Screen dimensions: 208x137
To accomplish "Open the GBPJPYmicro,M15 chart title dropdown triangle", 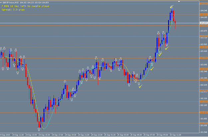I will 1,3.
